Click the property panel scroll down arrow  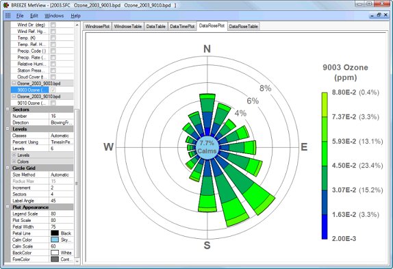77,261
